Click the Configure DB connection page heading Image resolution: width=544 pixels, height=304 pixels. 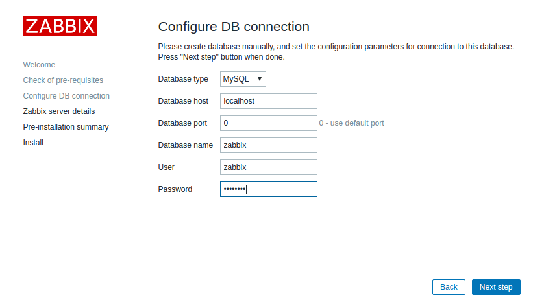(234, 27)
